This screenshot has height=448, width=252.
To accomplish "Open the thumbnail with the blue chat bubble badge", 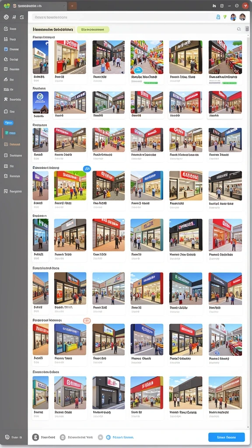I will coord(147,57).
